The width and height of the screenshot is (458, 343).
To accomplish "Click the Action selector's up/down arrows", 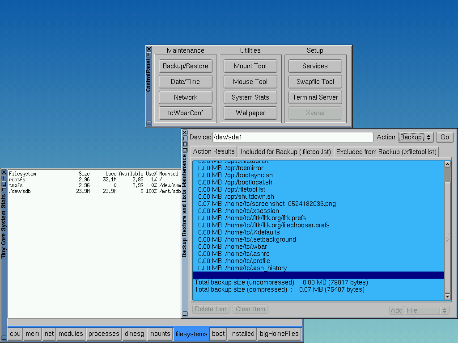I will click(x=429, y=137).
